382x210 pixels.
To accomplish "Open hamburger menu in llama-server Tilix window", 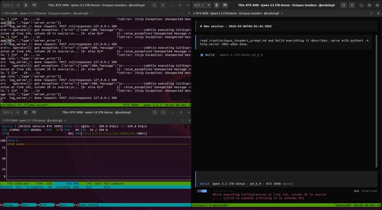I will click(163, 5).
